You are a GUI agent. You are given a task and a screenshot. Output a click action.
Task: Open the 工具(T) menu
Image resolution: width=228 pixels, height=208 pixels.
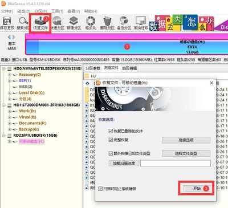click(57, 11)
